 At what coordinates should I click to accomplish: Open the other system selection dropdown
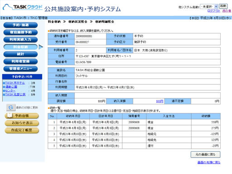[209, 6]
